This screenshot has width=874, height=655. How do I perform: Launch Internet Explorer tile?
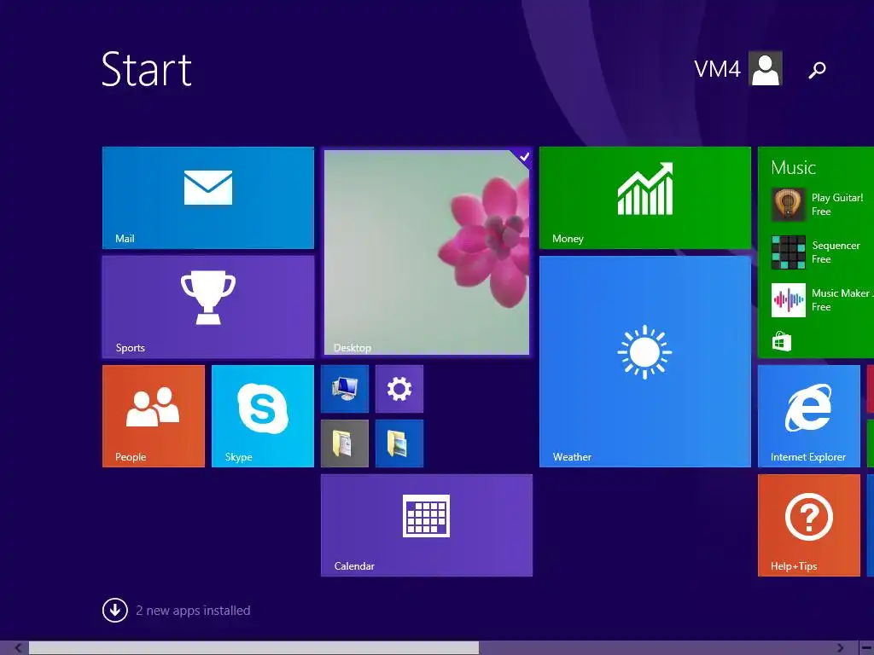coord(809,416)
